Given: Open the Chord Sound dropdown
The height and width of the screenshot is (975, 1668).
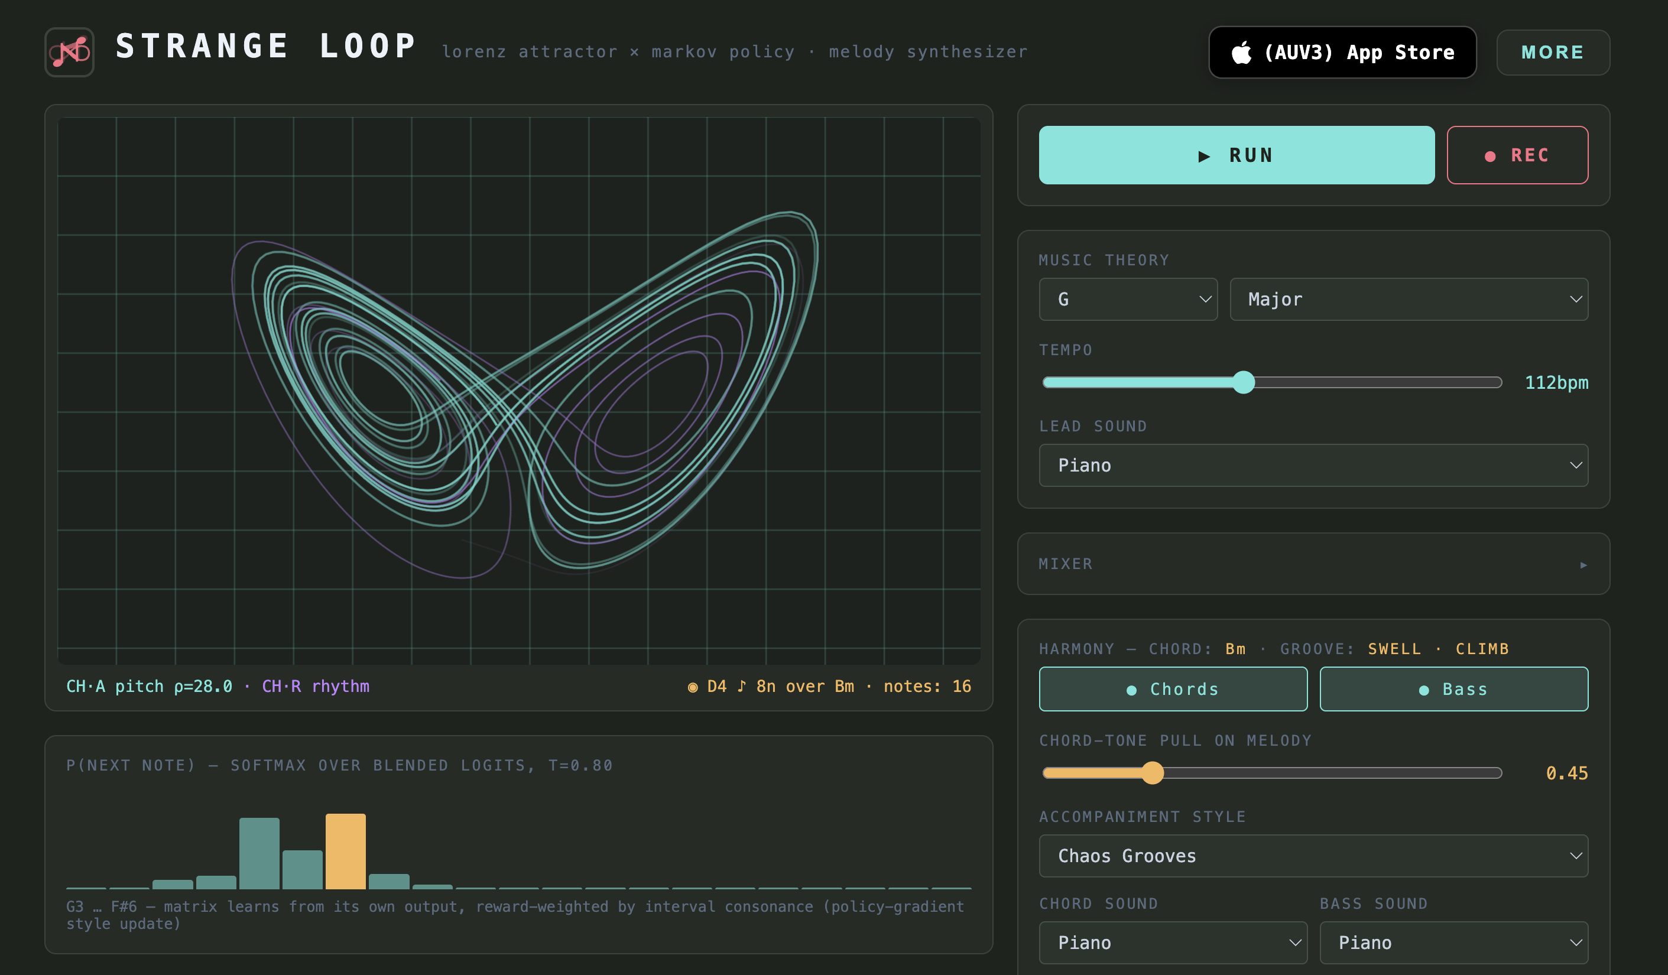Looking at the screenshot, I should (1173, 942).
